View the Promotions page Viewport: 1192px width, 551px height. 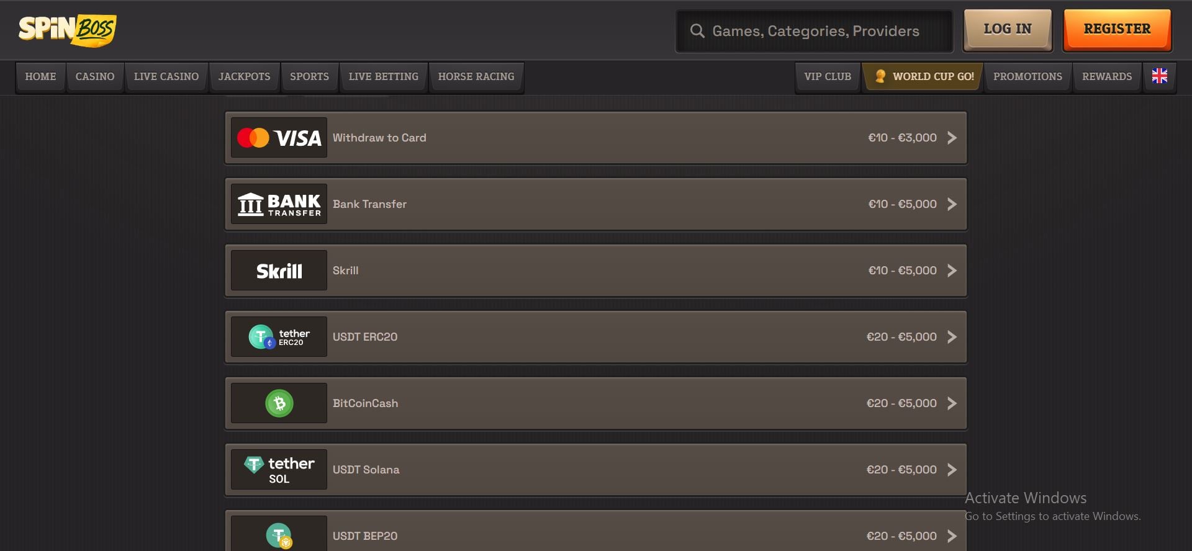pyautogui.click(x=1027, y=77)
